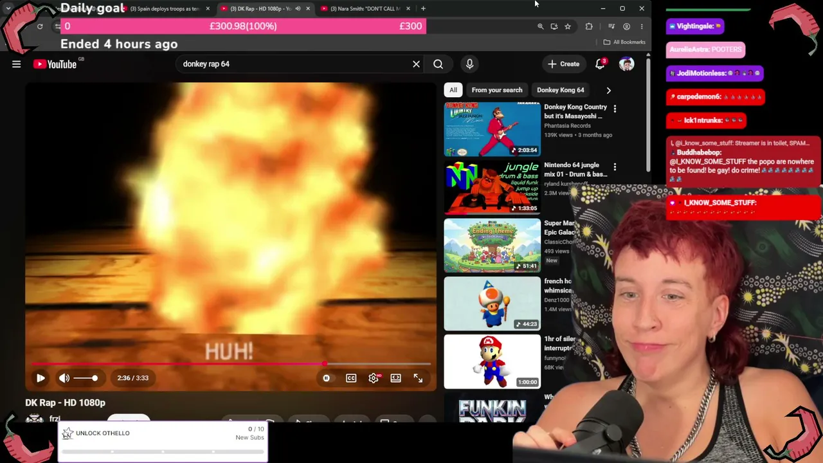The height and width of the screenshot is (463, 823).
Task: Open options for Donkey Kong Country video
Action: coord(615,109)
